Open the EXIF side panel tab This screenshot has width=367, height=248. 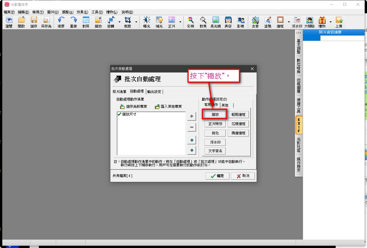tap(299, 125)
